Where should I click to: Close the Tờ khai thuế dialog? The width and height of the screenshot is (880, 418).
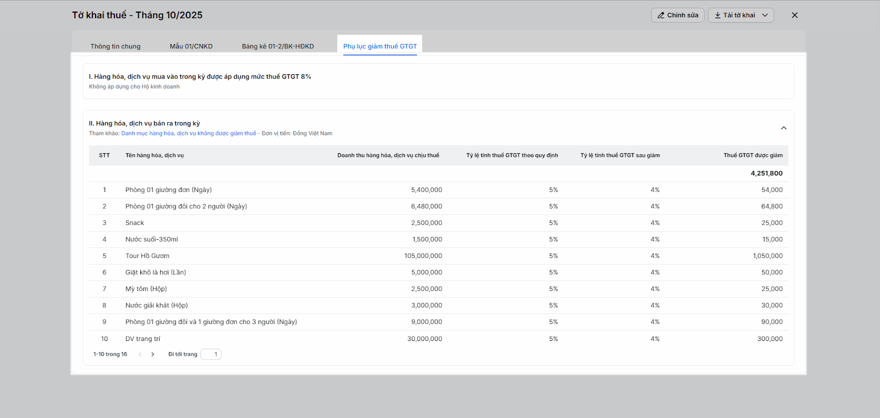tap(794, 15)
